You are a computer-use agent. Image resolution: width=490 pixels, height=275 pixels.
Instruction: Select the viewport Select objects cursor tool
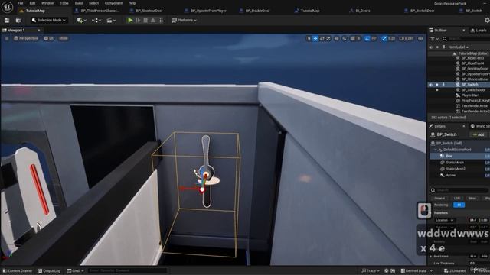pos(309,38)
